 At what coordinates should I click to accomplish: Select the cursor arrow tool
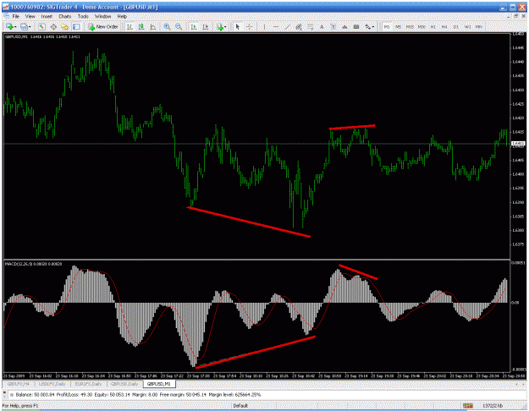pyautogui.click(x=238, y=26)
